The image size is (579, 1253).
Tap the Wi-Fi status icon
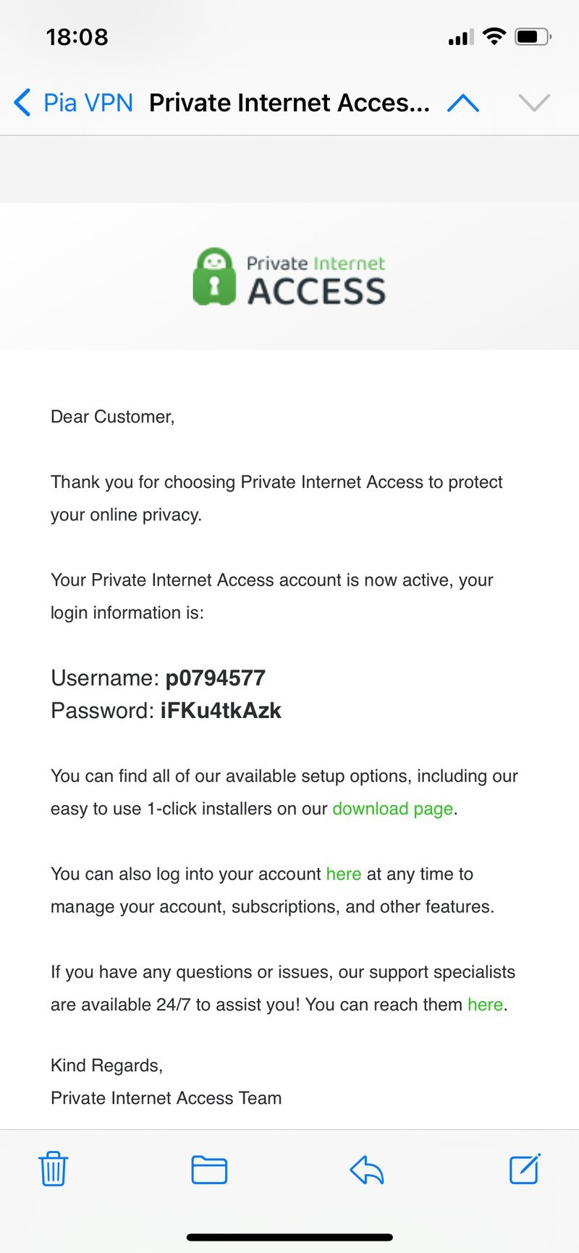click(494, 36)
